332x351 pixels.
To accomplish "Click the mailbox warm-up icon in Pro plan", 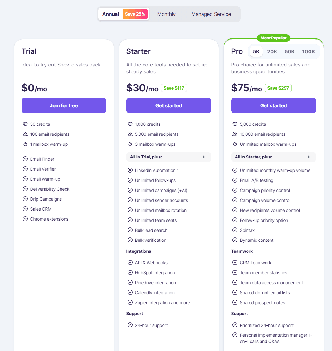I will [235, 144].
